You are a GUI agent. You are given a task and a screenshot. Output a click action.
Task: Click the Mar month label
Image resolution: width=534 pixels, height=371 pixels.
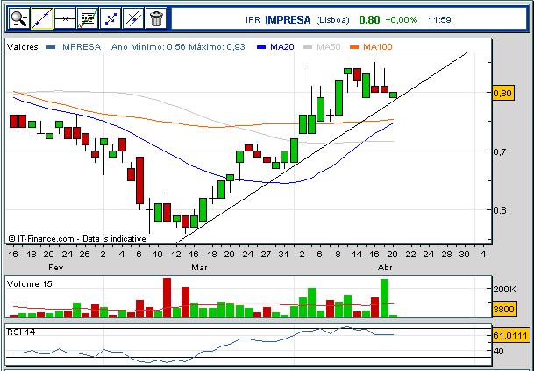200,268
